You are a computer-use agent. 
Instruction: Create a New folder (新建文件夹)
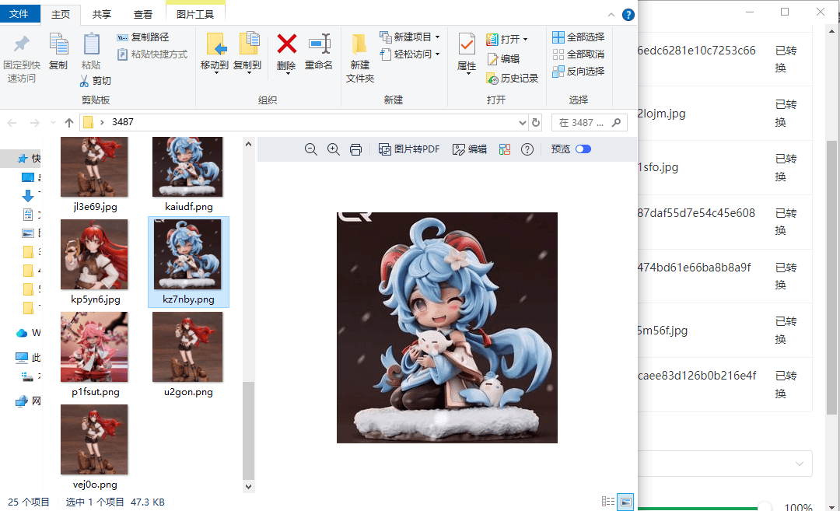tap(359, 58)
